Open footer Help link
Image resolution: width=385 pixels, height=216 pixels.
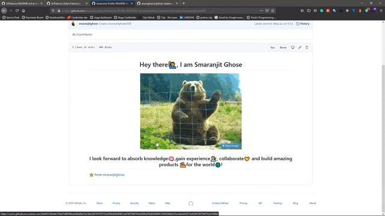[x=167, y=203]
